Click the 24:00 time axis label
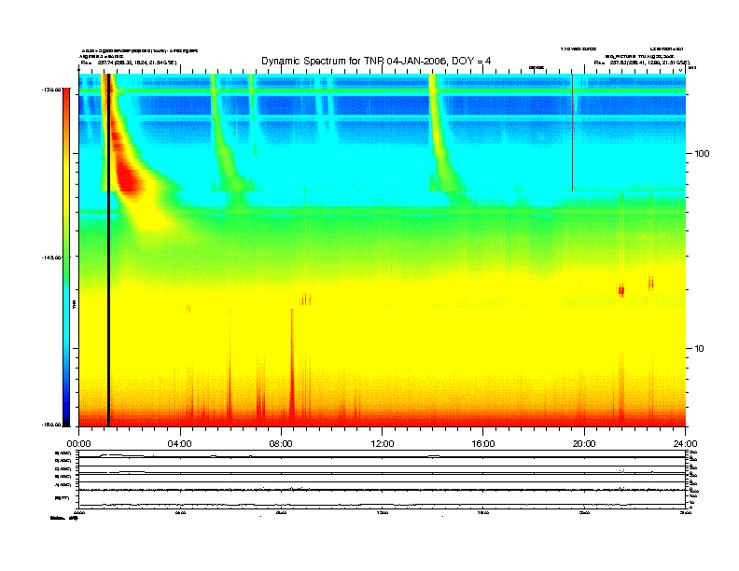Viewport: 739px width, 571px height. (685, 444)
